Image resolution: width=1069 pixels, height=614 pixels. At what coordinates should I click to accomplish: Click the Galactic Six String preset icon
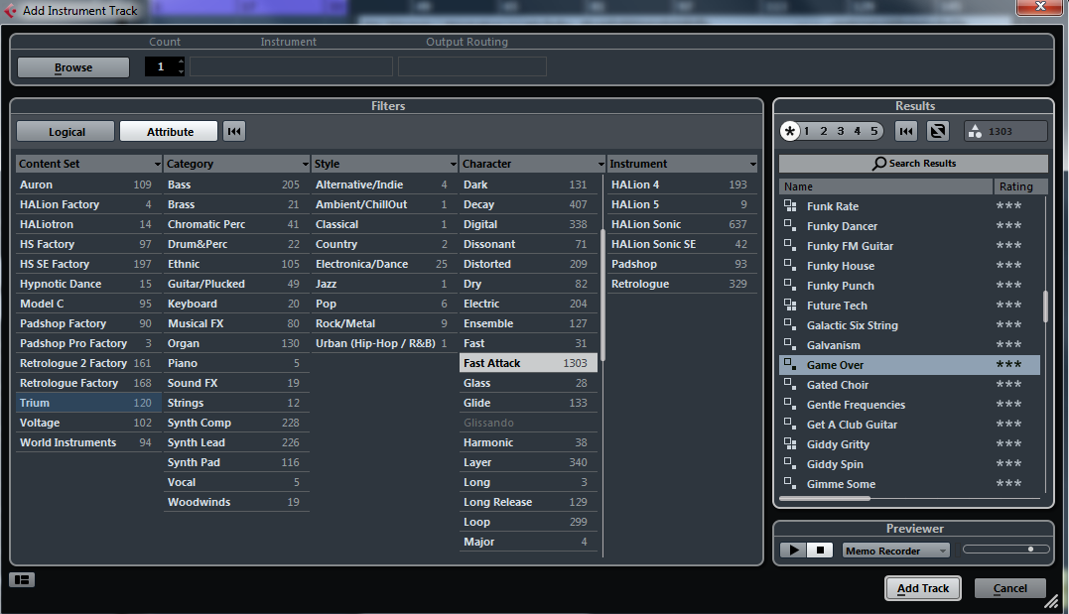click(x=790, y=323)
